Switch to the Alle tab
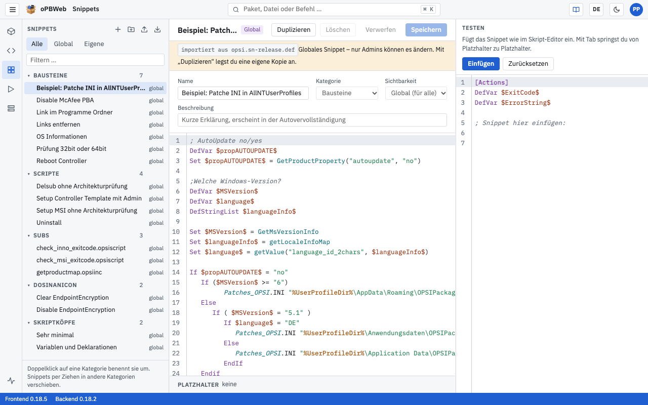The width and height of the screenshot is (648, 405). point(37,44)
